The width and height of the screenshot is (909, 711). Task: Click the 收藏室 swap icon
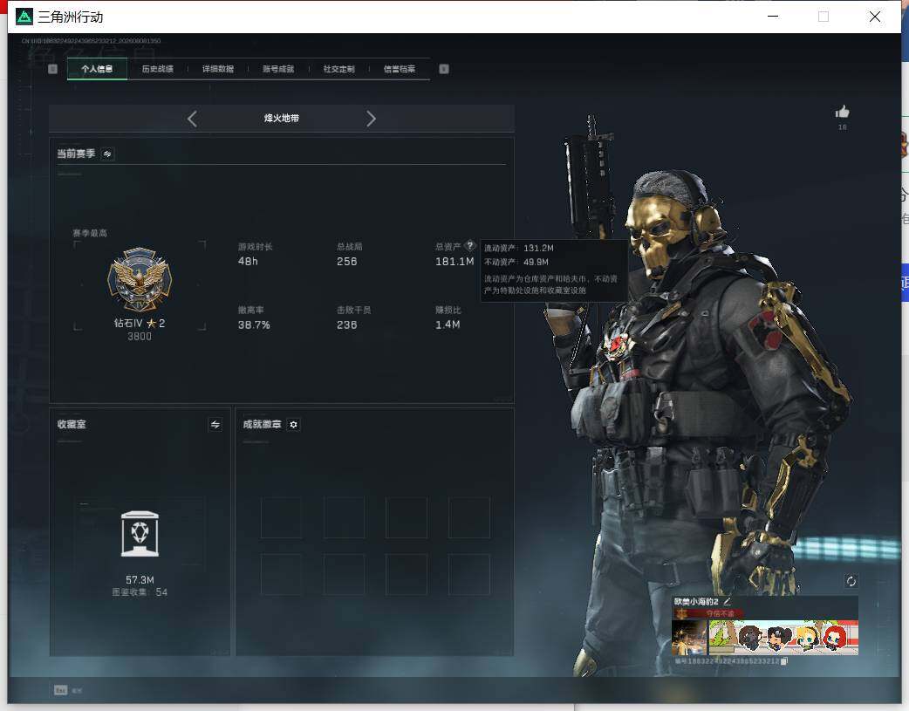(215, 425)
